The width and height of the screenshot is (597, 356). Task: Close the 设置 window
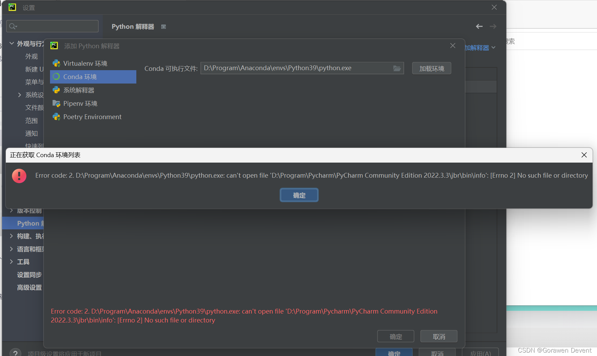point(494,7)
